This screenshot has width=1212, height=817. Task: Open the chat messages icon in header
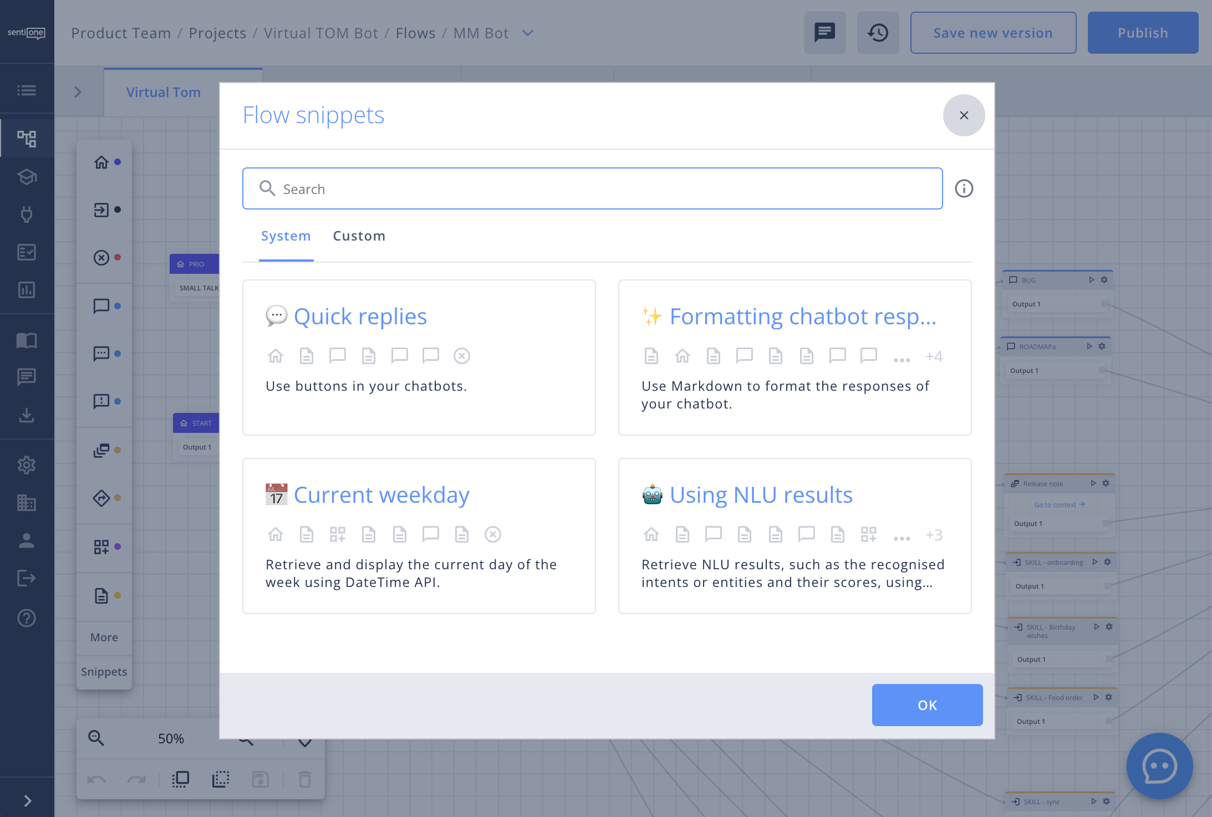point(824,33)
